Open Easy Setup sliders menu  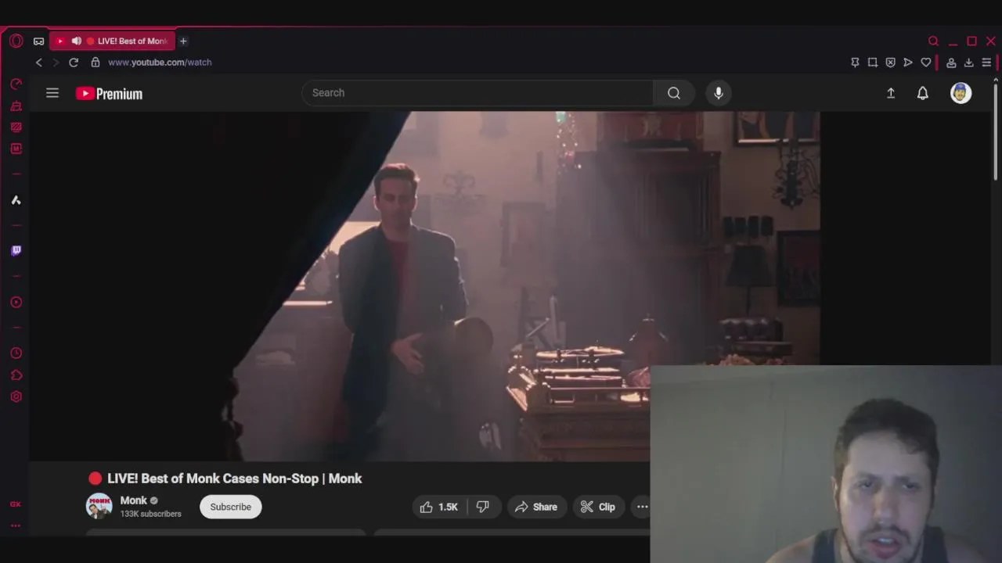tap(986, 63)
